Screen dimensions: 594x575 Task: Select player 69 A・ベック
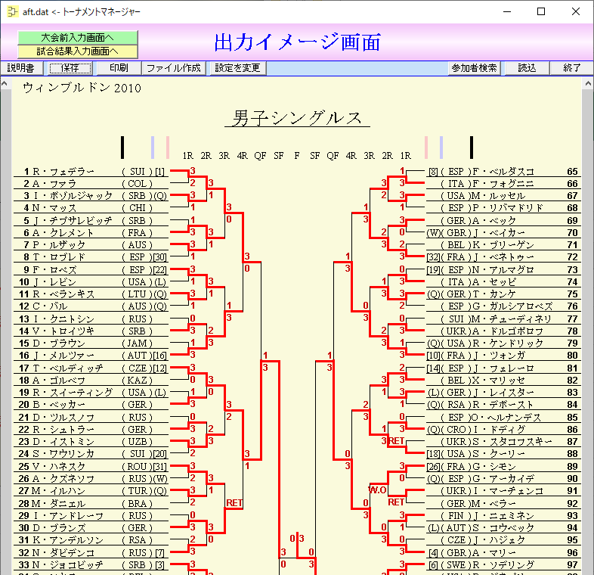click(503, 220)
